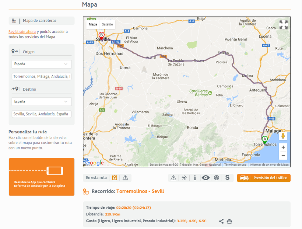Toggle the eye camera visibility layer

[x=206, y=178]
